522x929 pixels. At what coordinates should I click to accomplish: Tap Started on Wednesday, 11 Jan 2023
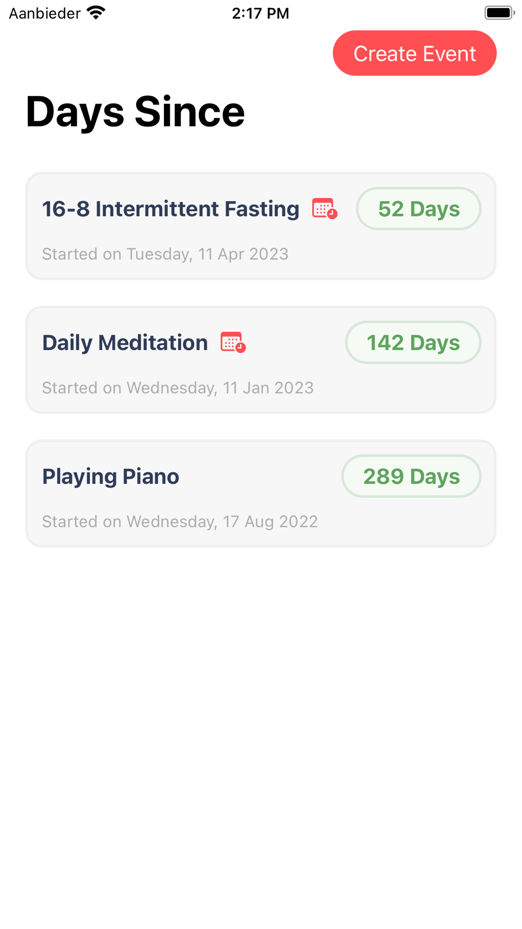[177, 388]
